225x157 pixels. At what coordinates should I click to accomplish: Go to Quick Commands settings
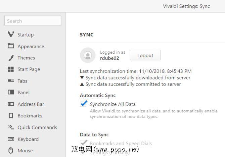37,127
